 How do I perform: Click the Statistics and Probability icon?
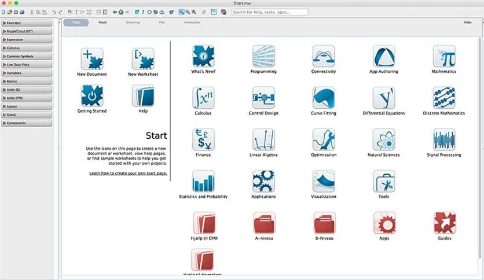[203, 181]
